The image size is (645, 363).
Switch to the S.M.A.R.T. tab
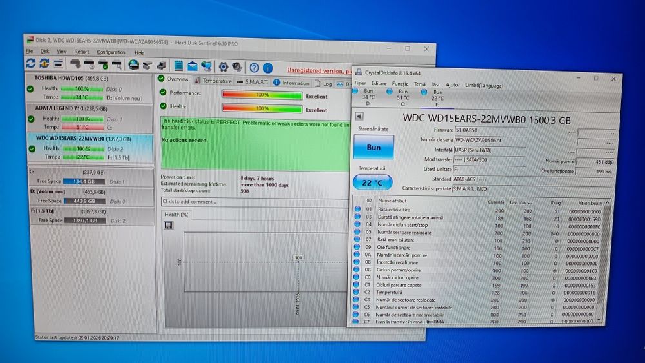253,82
